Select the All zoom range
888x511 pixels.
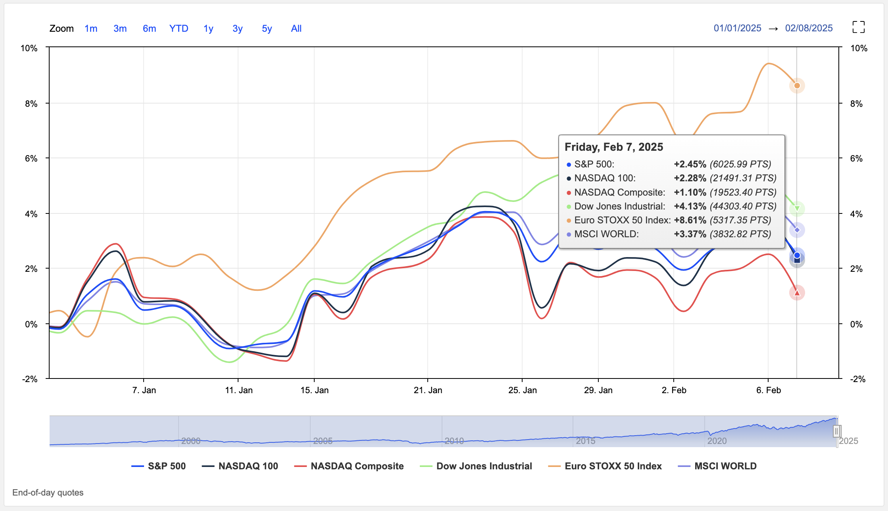pyautogui.click(x=296, y=29)
